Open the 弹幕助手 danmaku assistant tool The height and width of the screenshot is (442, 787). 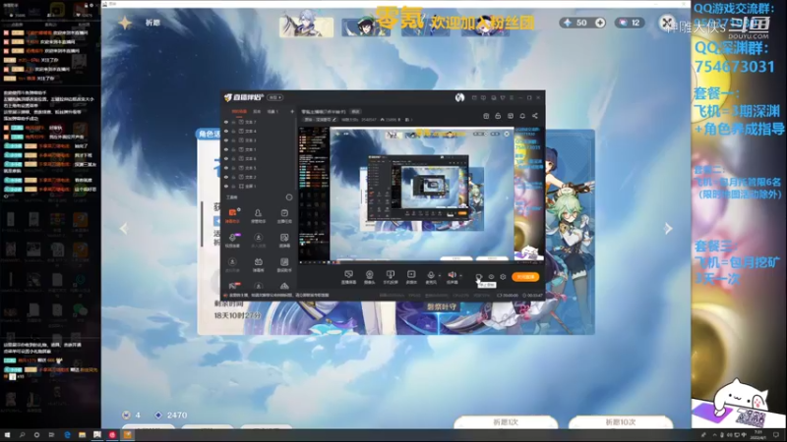click(232, 215)
